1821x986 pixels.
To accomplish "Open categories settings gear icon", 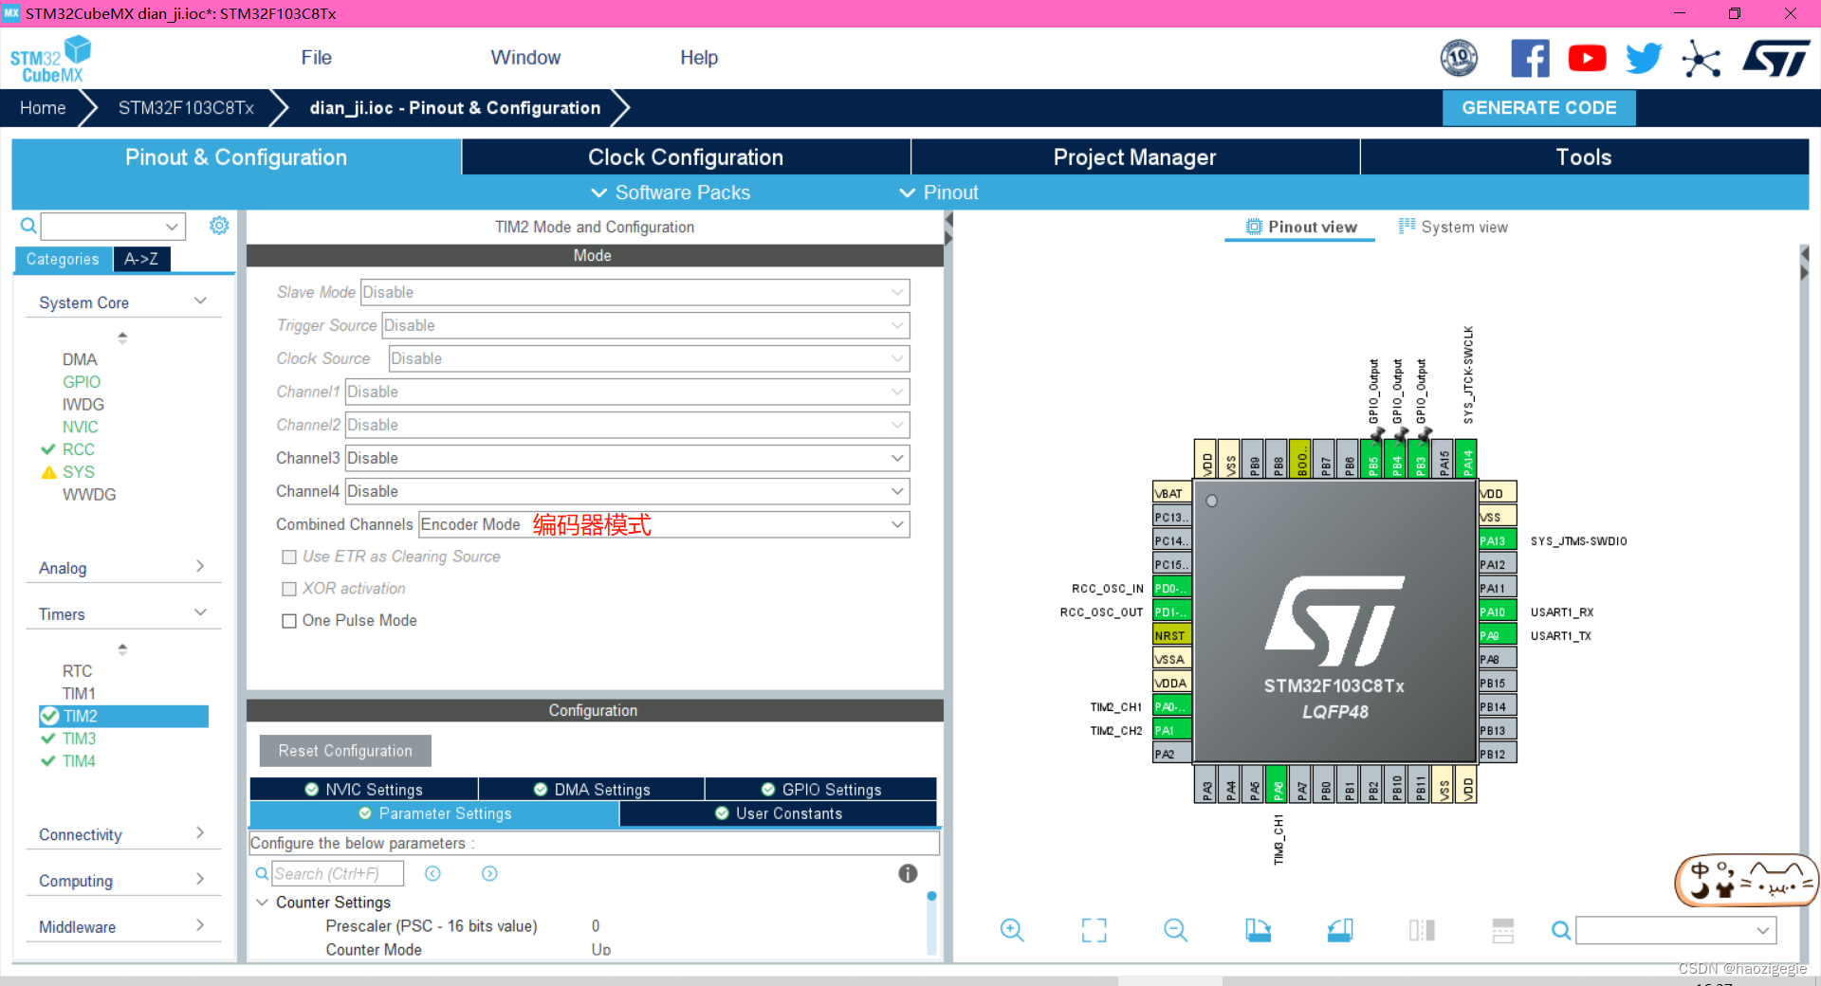I will 219,226.
